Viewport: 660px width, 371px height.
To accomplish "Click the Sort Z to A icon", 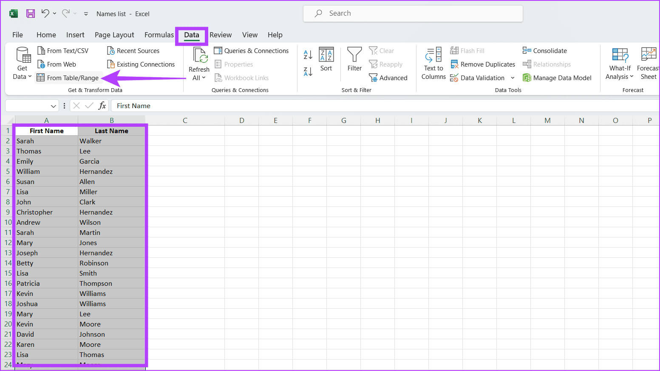I will [308, 72].
